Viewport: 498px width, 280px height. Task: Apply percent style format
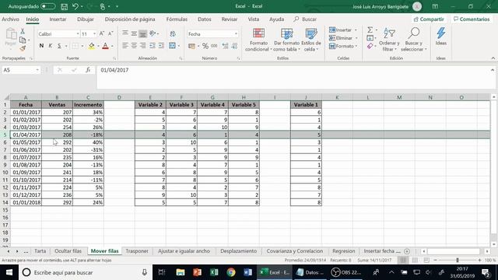(x=205, y=46)
